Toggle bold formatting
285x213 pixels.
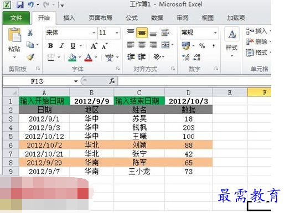50,46
